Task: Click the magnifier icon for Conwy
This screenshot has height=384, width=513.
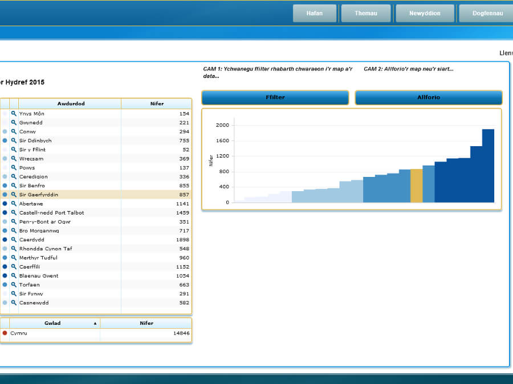Action: (14, 131)
